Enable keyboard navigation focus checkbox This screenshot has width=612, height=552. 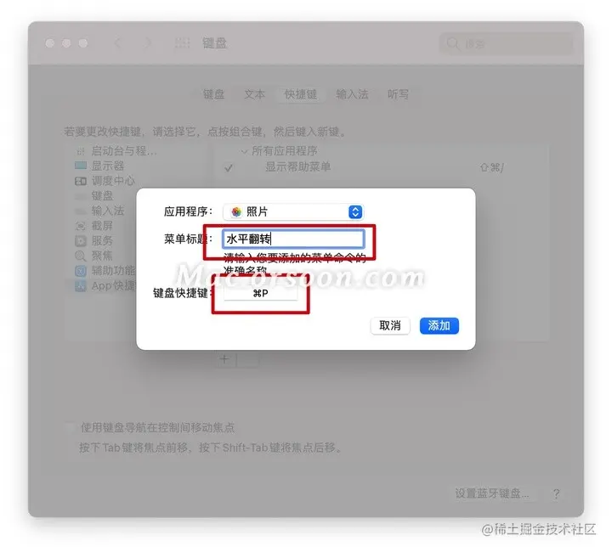tap(71, 428)
